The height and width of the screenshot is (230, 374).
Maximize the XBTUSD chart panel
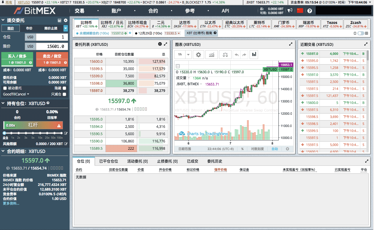coord(291,44)
